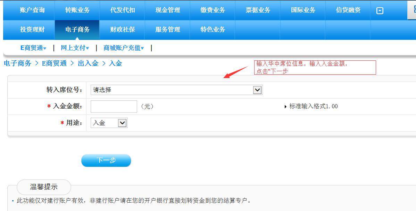
Task: Open the 现金管理 menu
Action: tap(168, 10)
